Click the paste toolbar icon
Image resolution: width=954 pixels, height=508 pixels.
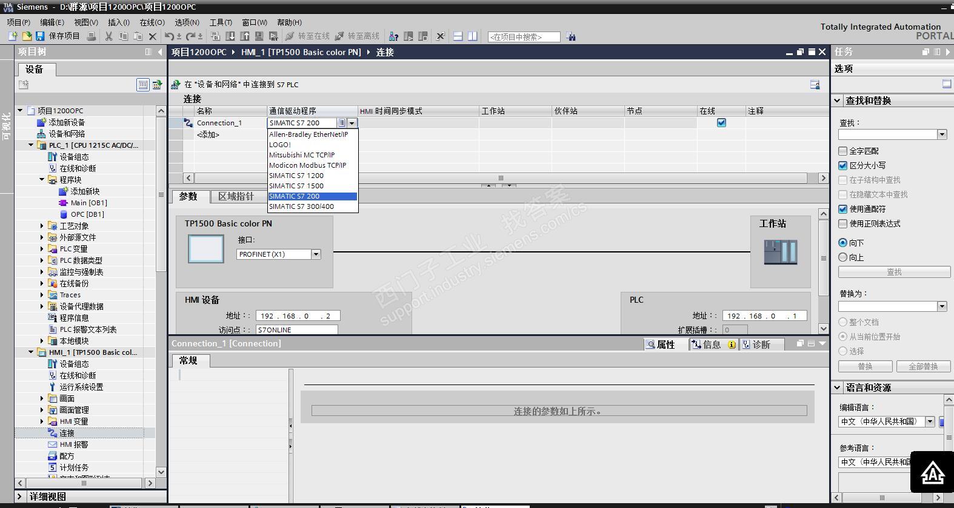[138, 36]
